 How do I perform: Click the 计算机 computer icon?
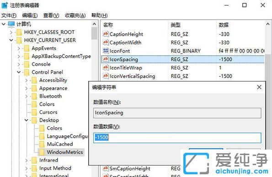click(11, 24)
